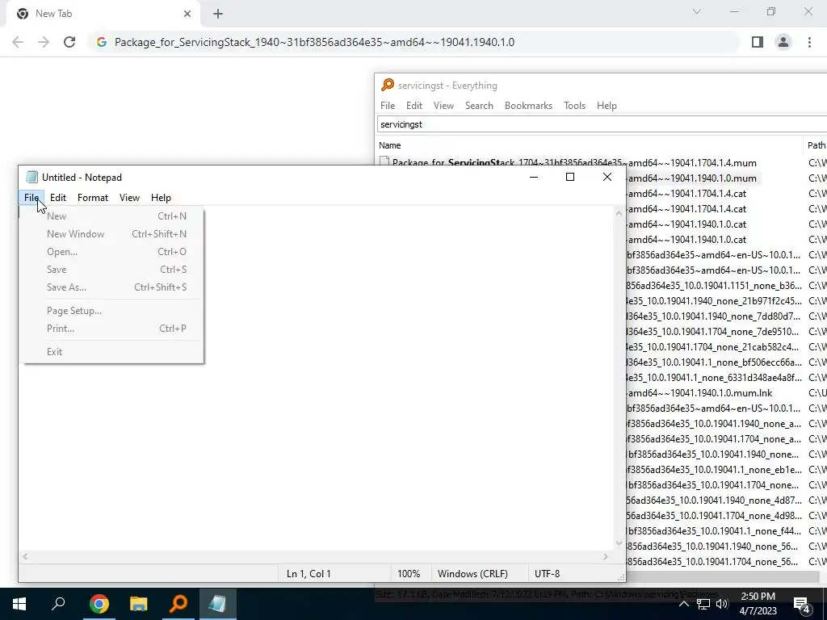
Task: Minimize the Notepad window
Action: coord(534,177)
